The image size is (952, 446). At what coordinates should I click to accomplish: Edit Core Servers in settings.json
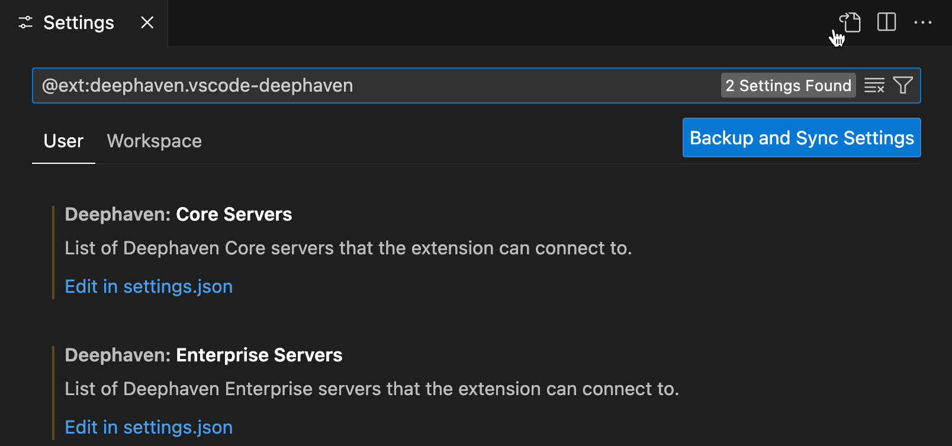pos(149,286)
